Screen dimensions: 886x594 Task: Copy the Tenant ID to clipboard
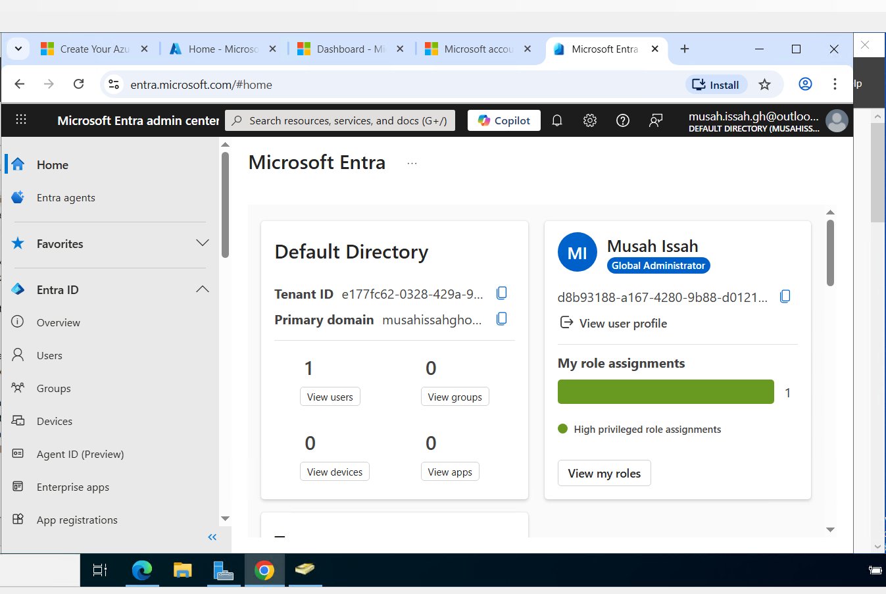click(501, 293)
